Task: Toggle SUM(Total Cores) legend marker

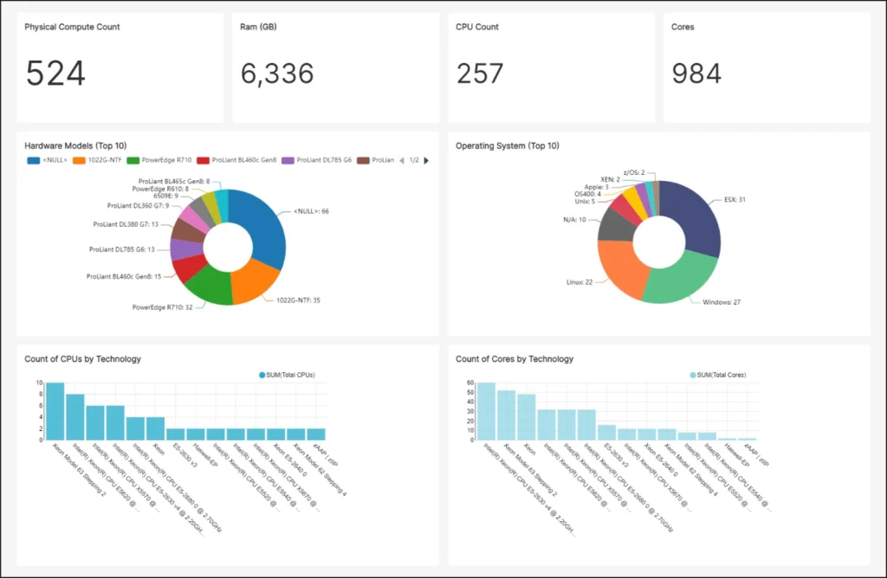Action: coord(693,375)
